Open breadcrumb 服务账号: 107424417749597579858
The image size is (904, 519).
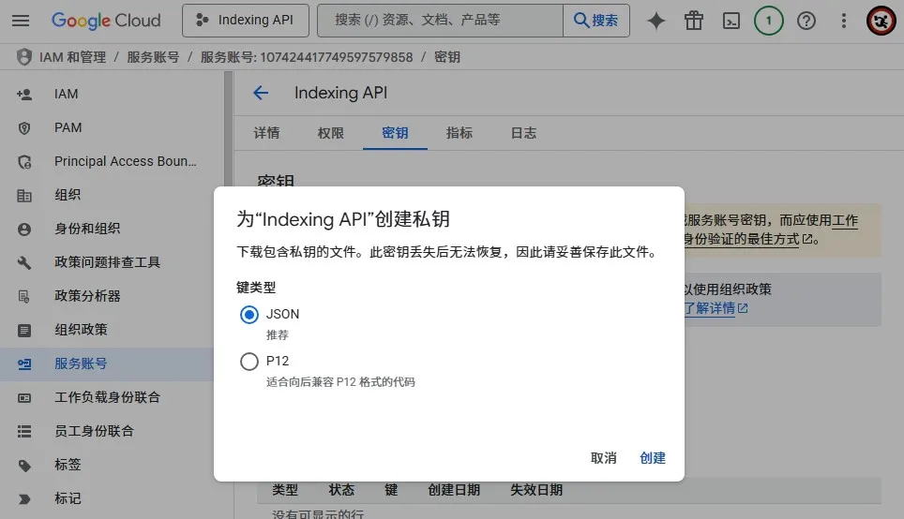click(307, 57)
